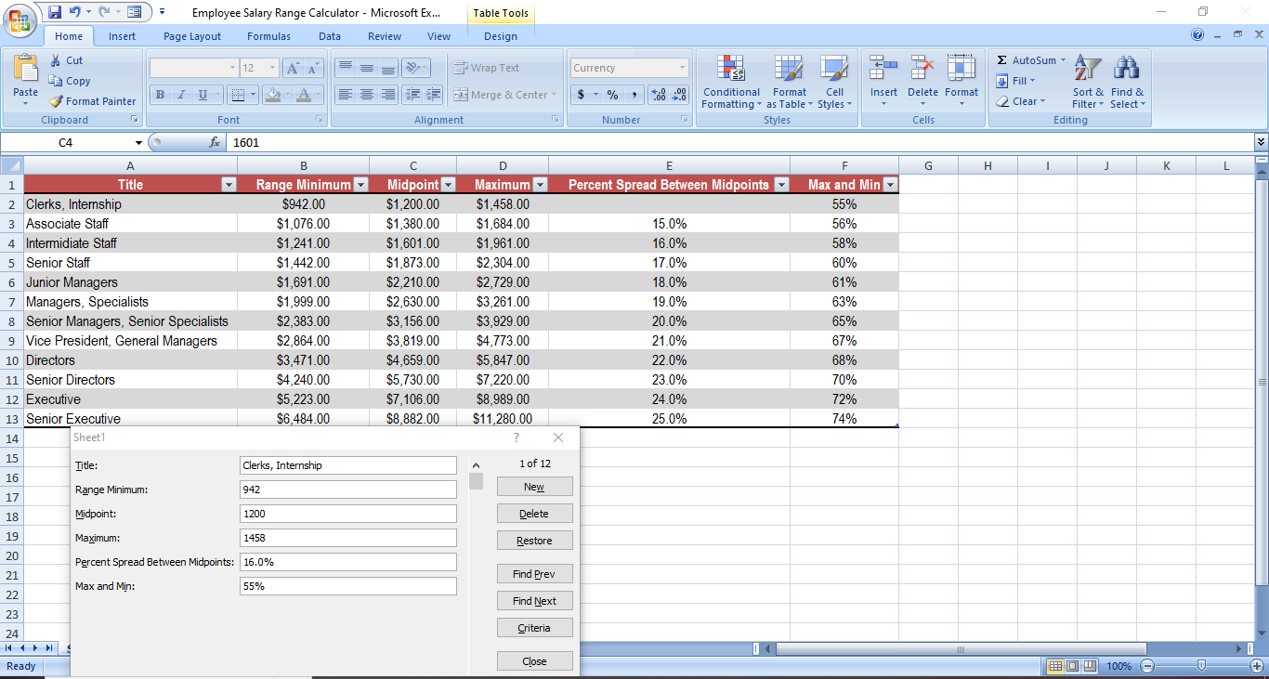Open Cell Styles gallery

click(x=833, y=82)
